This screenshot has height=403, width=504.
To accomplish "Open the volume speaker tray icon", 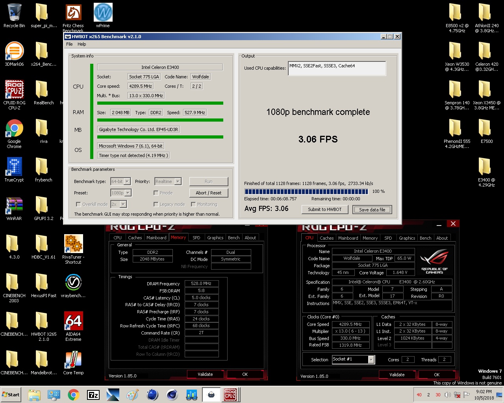I will pos(447,395).
